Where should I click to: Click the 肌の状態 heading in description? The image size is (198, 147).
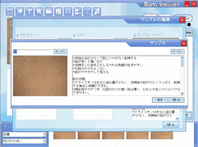pyautogui.click(x=79, y=79)
